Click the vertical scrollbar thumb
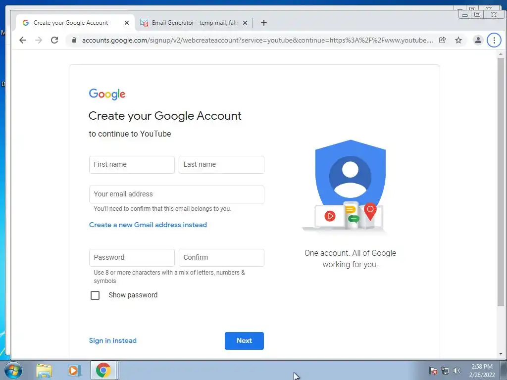 click(501, 182)
